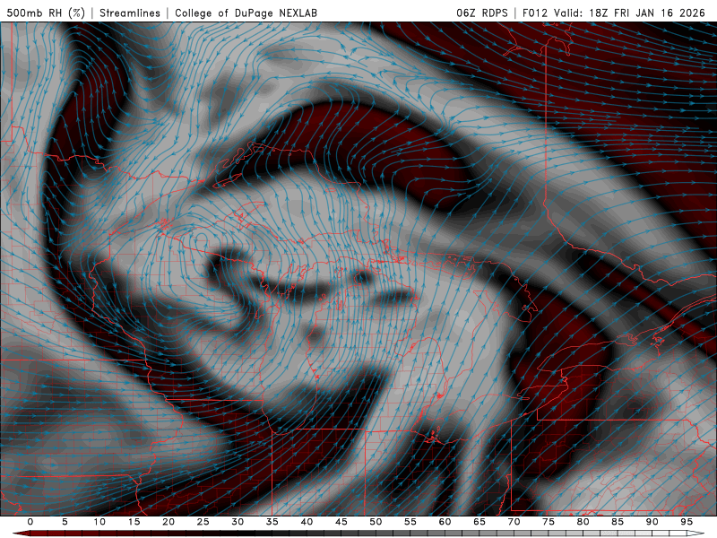Click the "500mb RH (%)" title text

[46, 13]
